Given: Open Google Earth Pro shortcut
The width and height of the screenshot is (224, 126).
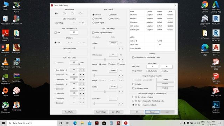Looking at the screenshot, I should coord(205,21).
